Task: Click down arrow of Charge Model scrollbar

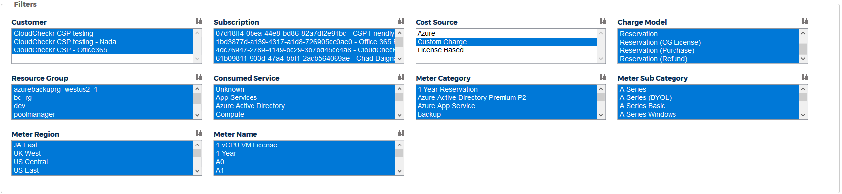Action: click(x=803, y=59)
